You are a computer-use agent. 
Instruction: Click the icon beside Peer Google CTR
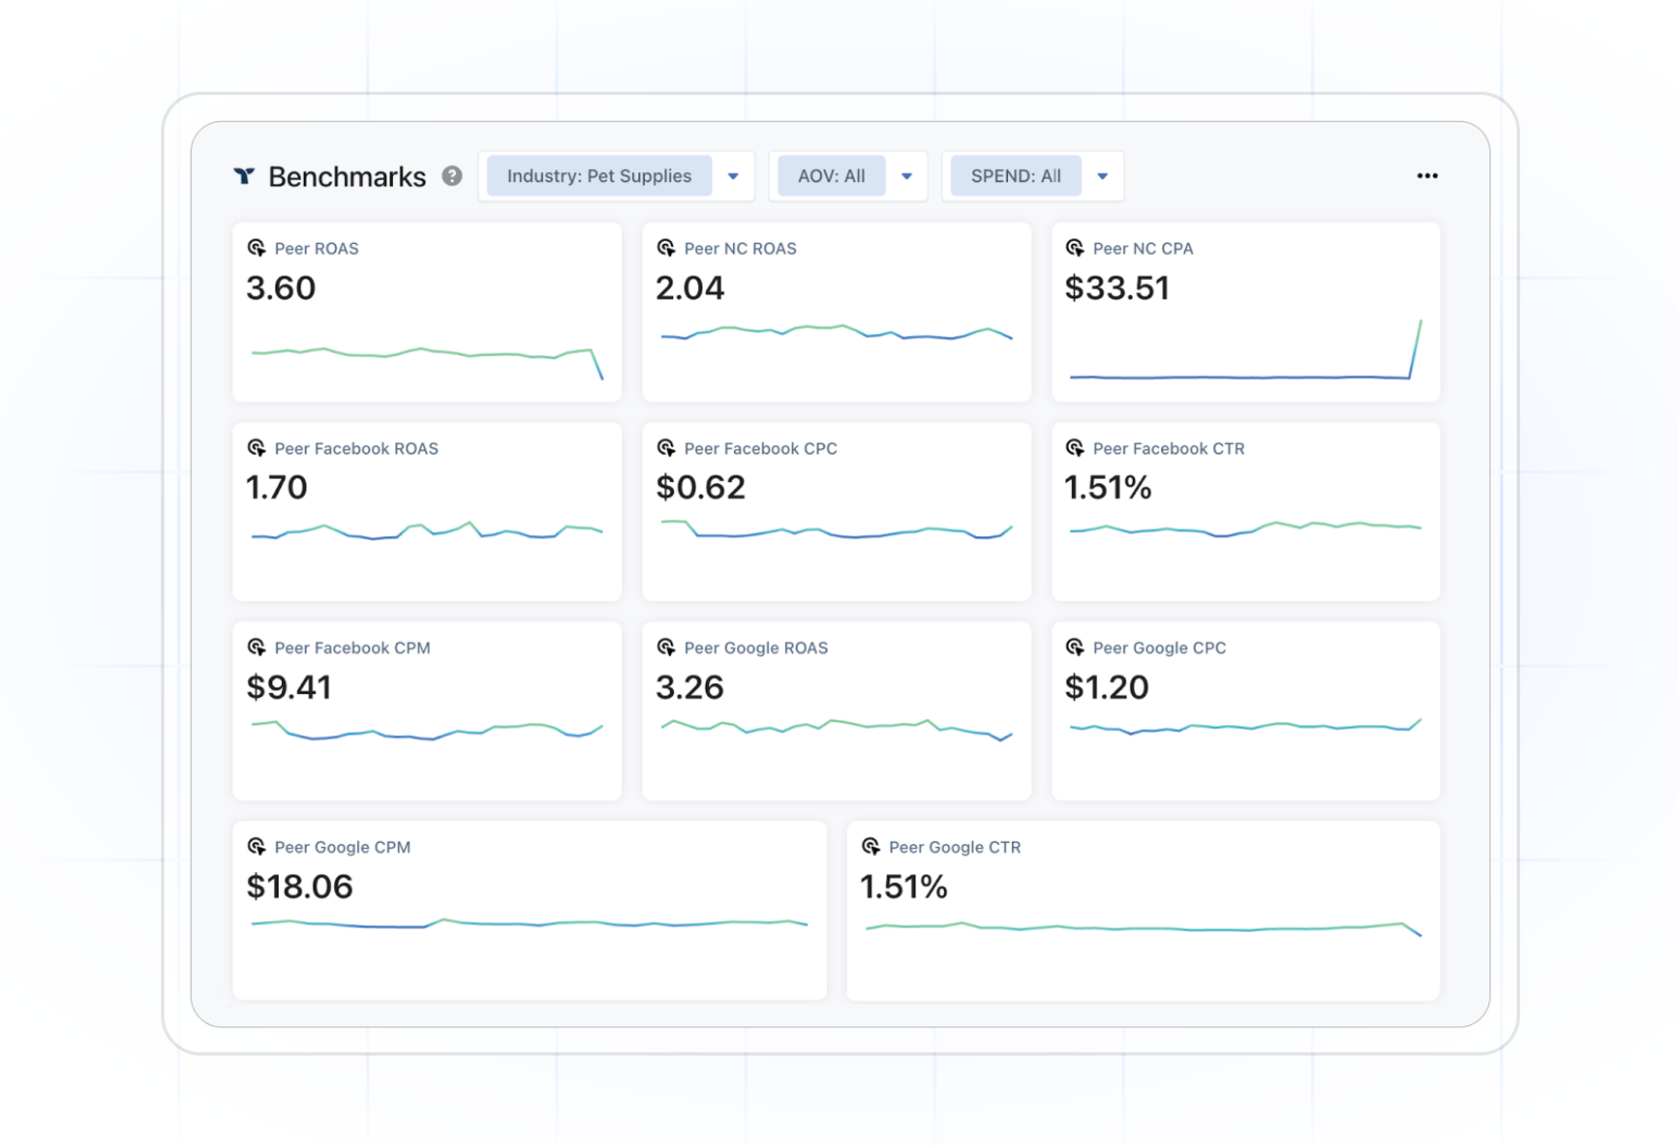point(870,847)
